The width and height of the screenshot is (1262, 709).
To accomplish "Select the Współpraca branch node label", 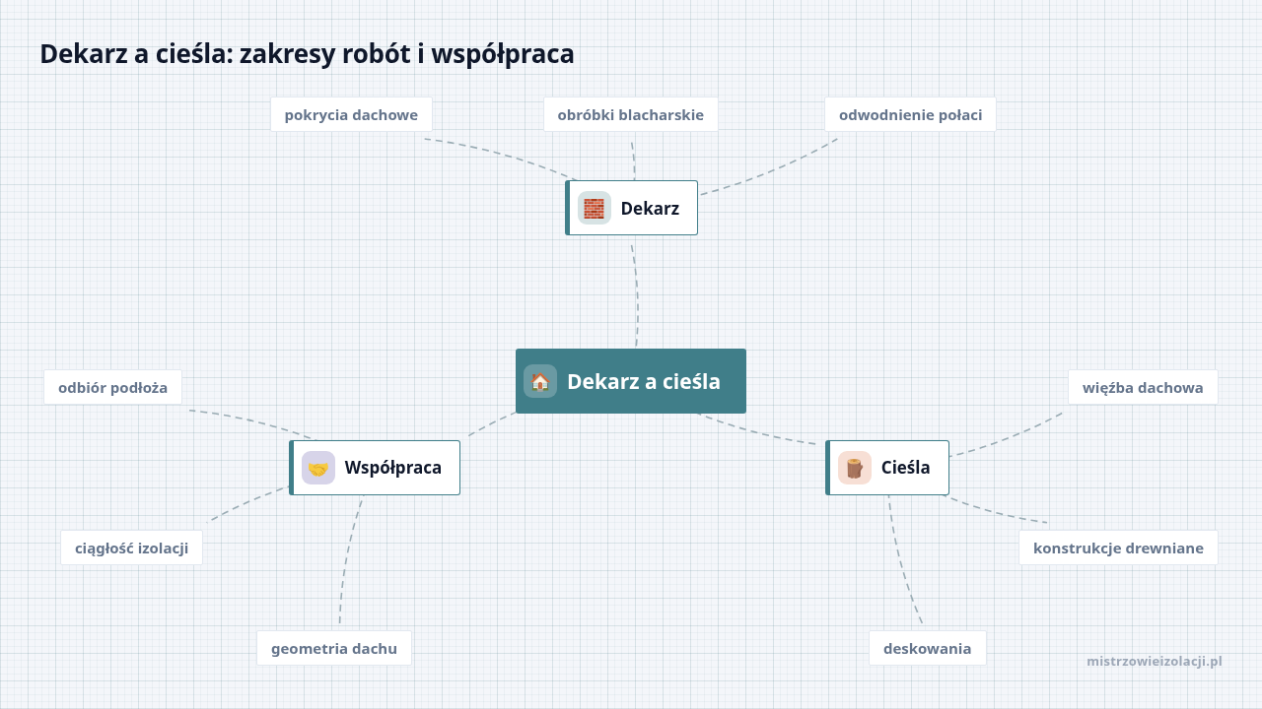I will click(x=393, y=468).
